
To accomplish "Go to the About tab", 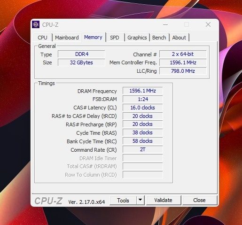I will tap(179, 38).
